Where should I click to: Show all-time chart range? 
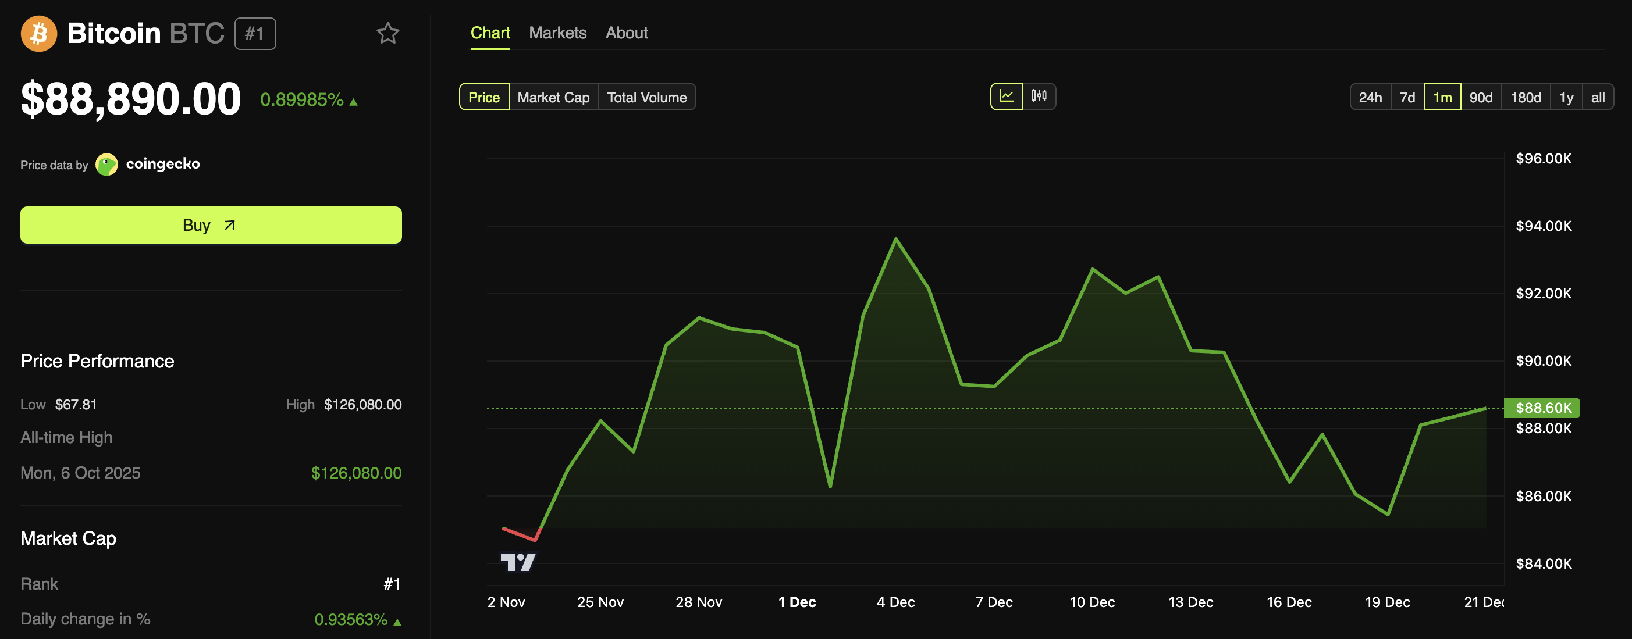[1597, 97]
